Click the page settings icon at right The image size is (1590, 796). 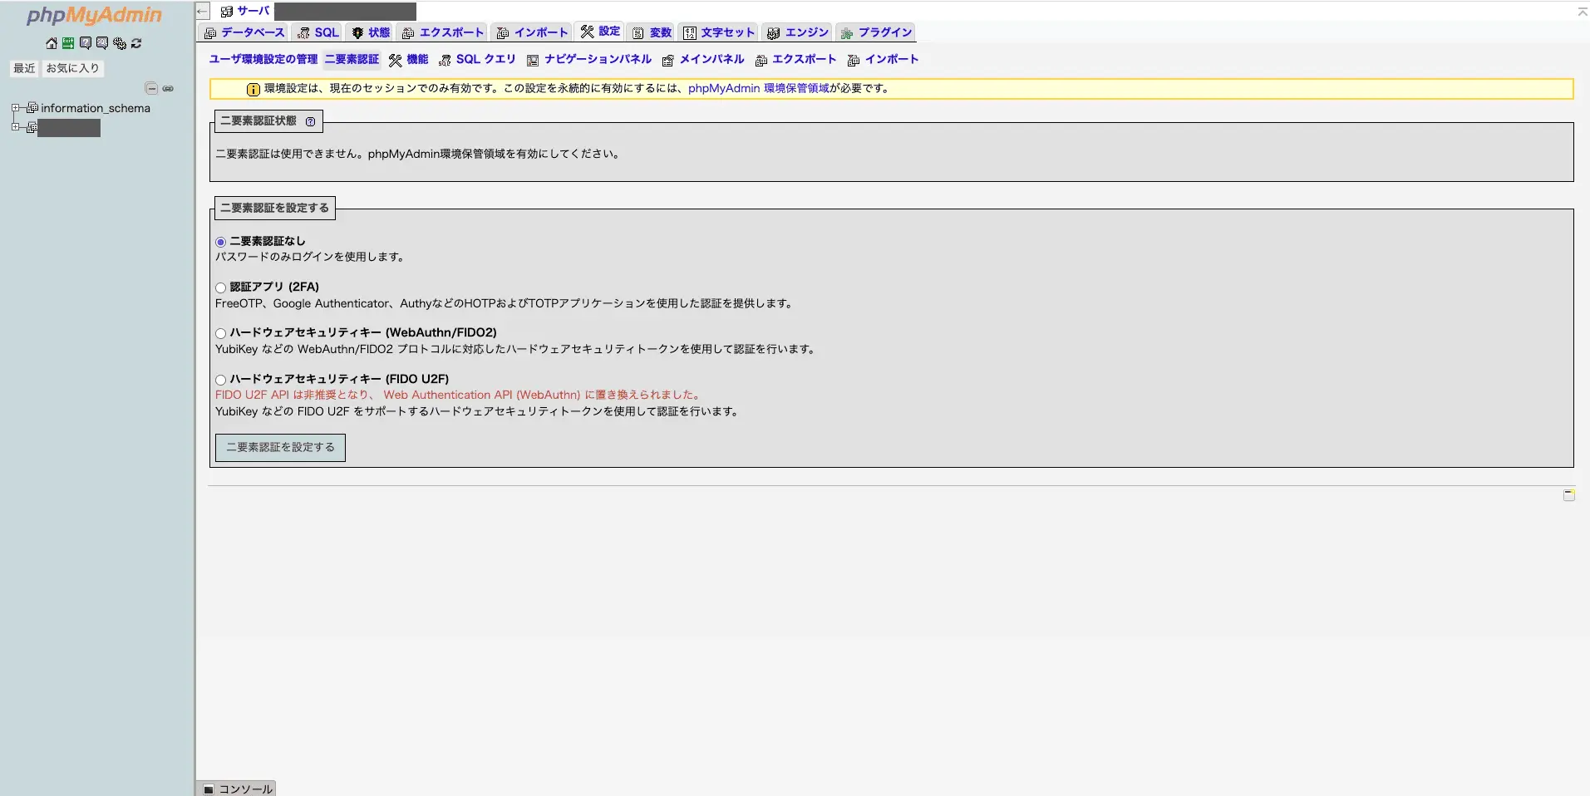pos(1568,494)
